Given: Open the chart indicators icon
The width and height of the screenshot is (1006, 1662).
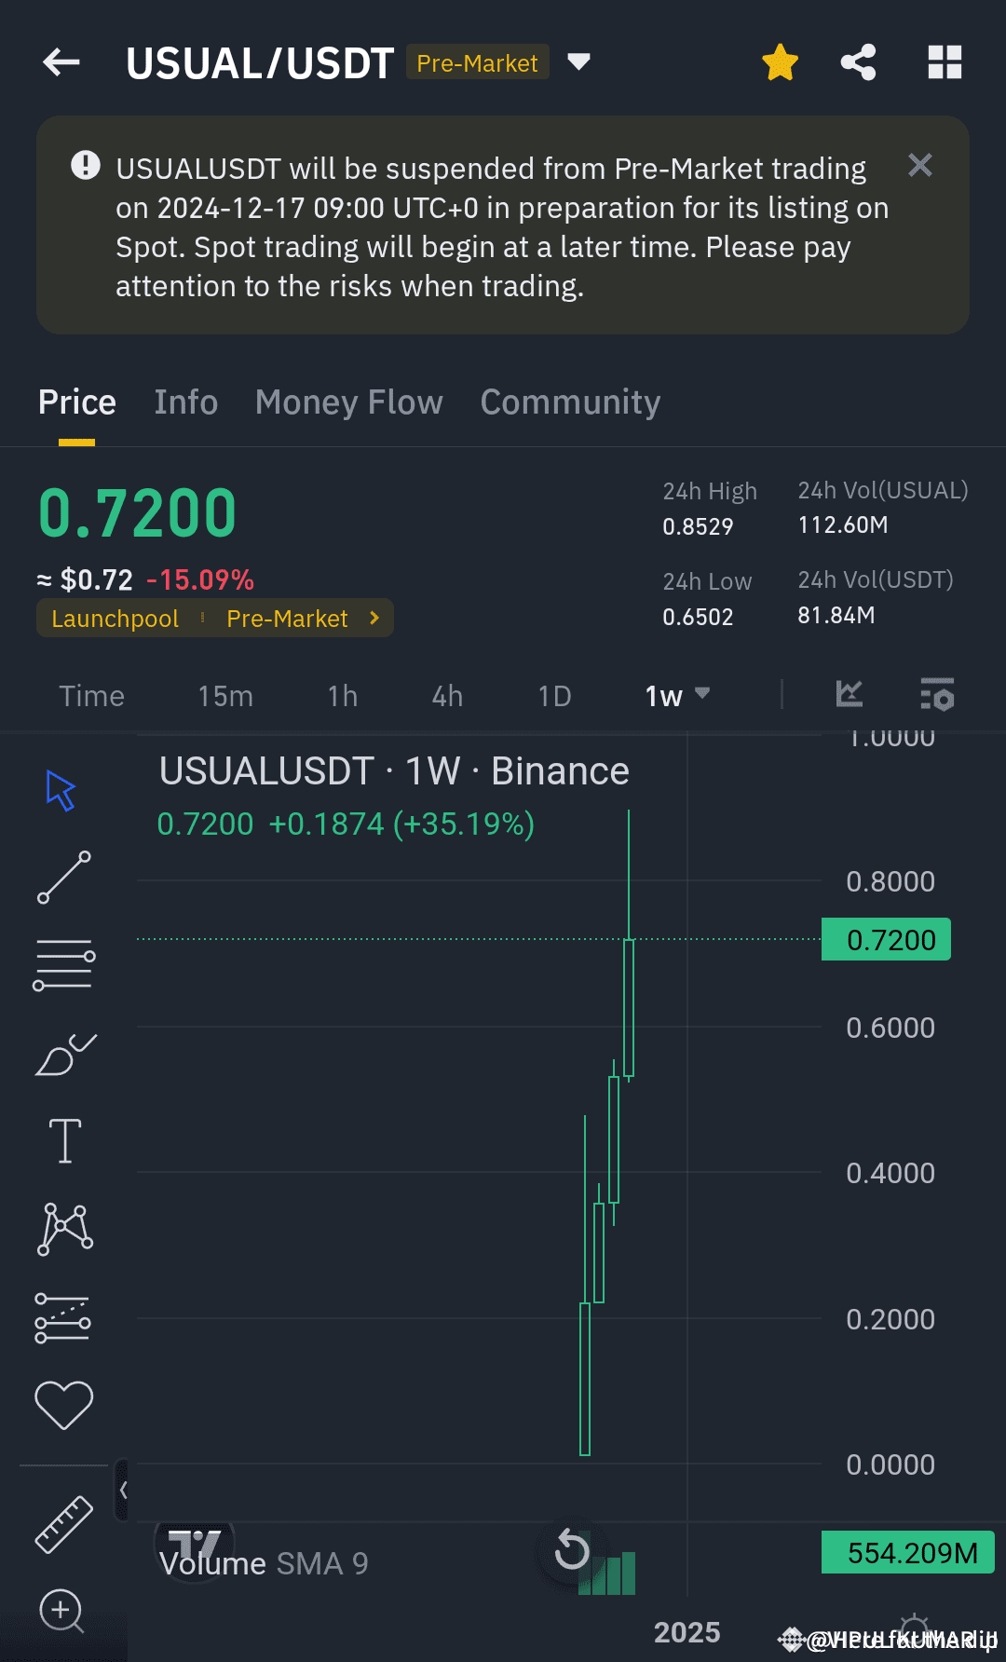Looking at the screenshot, I should (849, 694).
